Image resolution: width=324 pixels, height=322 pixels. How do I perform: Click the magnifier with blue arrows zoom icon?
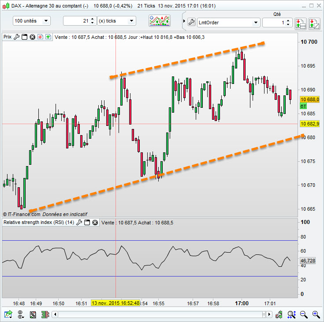291,314
